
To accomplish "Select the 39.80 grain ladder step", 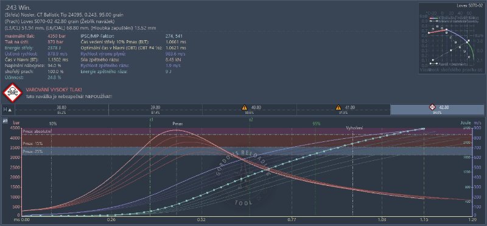I will click(156, 110).
